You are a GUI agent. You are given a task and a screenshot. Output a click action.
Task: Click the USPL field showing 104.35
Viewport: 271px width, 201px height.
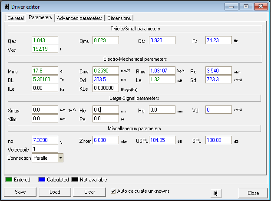(162, 140)
